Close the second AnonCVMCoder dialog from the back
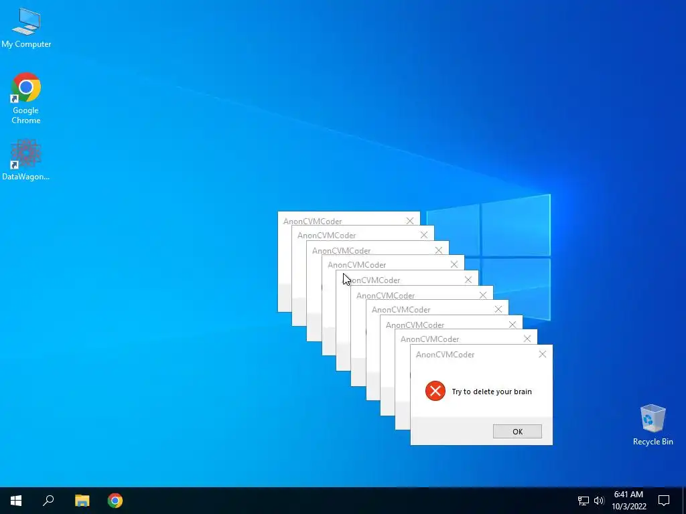Screen dimensions: 686x514 pos(424,235)
